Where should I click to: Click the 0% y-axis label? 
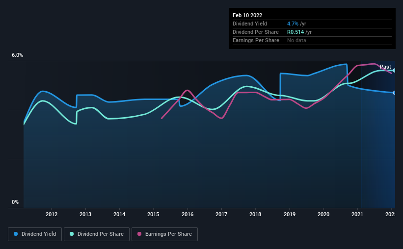pos(15,202)
